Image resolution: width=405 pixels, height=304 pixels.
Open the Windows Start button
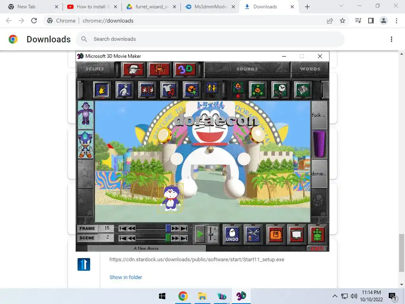(x=162, y=296)
